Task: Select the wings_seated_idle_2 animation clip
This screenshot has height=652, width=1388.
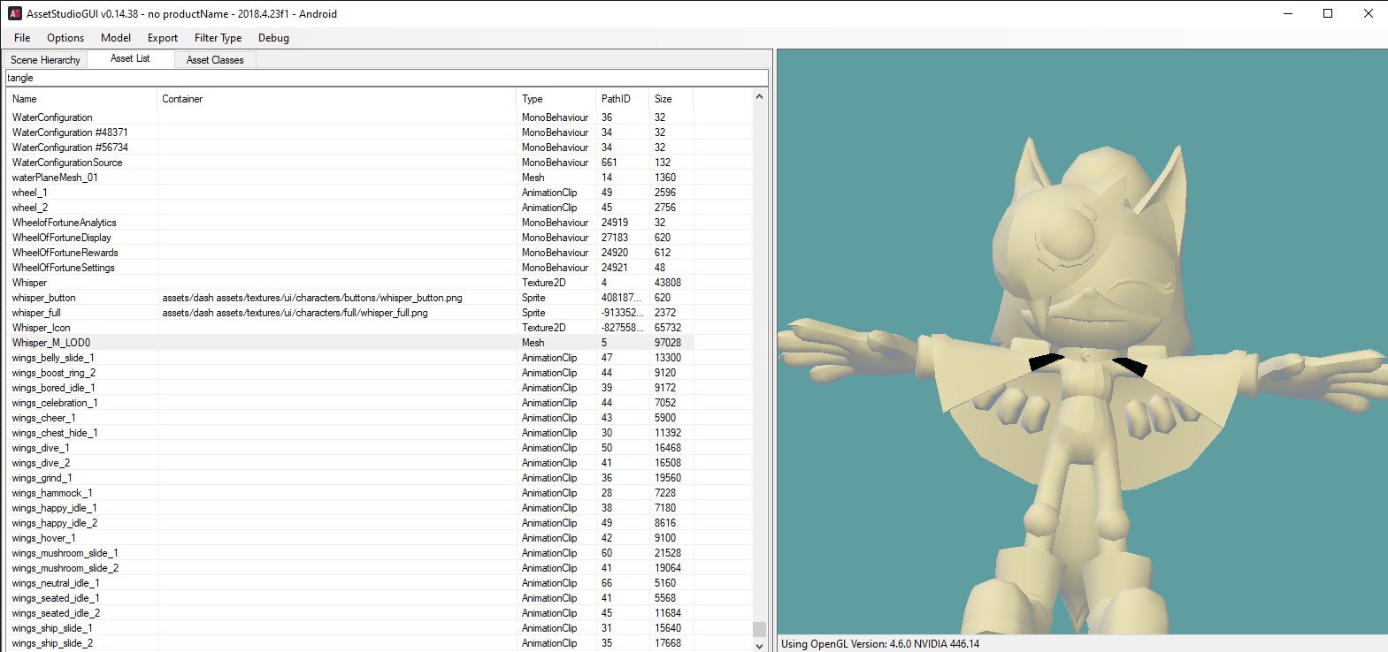Action: click(x=380, y=613)
